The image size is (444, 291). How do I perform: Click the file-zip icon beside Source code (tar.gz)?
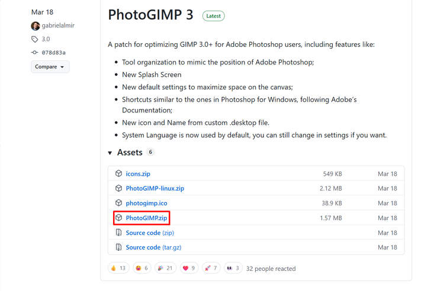pyautogui.click(x=118, y=247)
